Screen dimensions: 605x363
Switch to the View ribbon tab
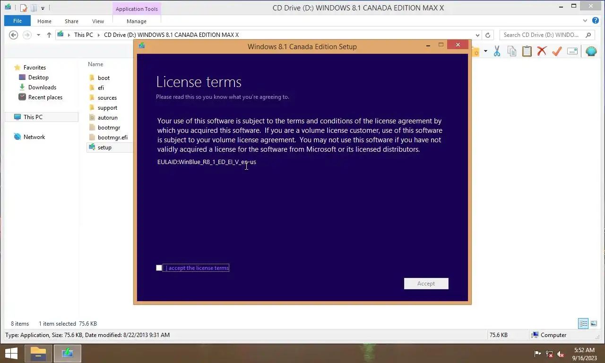click(98, 21)
